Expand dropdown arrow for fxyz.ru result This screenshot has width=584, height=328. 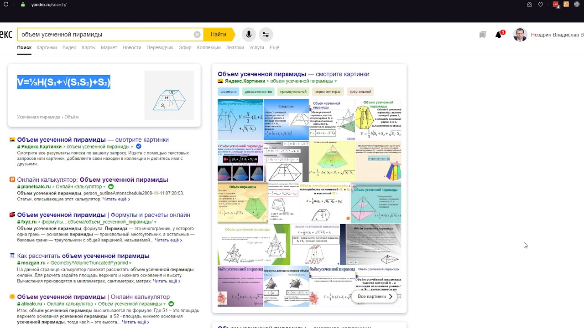coord(155,222)
